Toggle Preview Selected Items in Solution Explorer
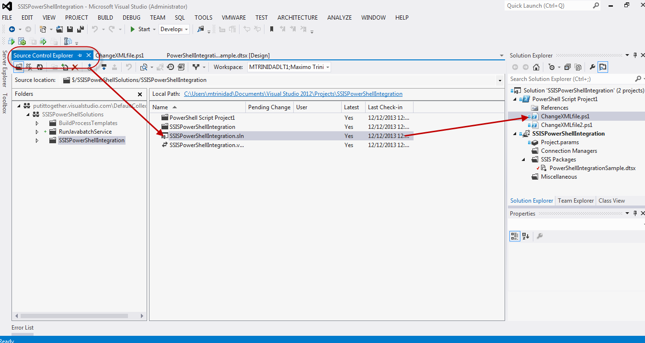Viewport: 645px width, 343px height. click(603, 67)
